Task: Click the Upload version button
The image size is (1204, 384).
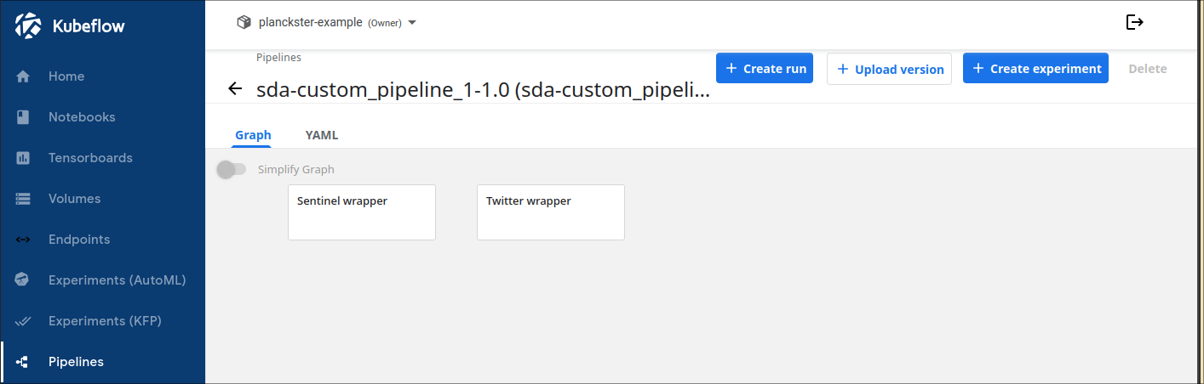Action: click(889, 69)
